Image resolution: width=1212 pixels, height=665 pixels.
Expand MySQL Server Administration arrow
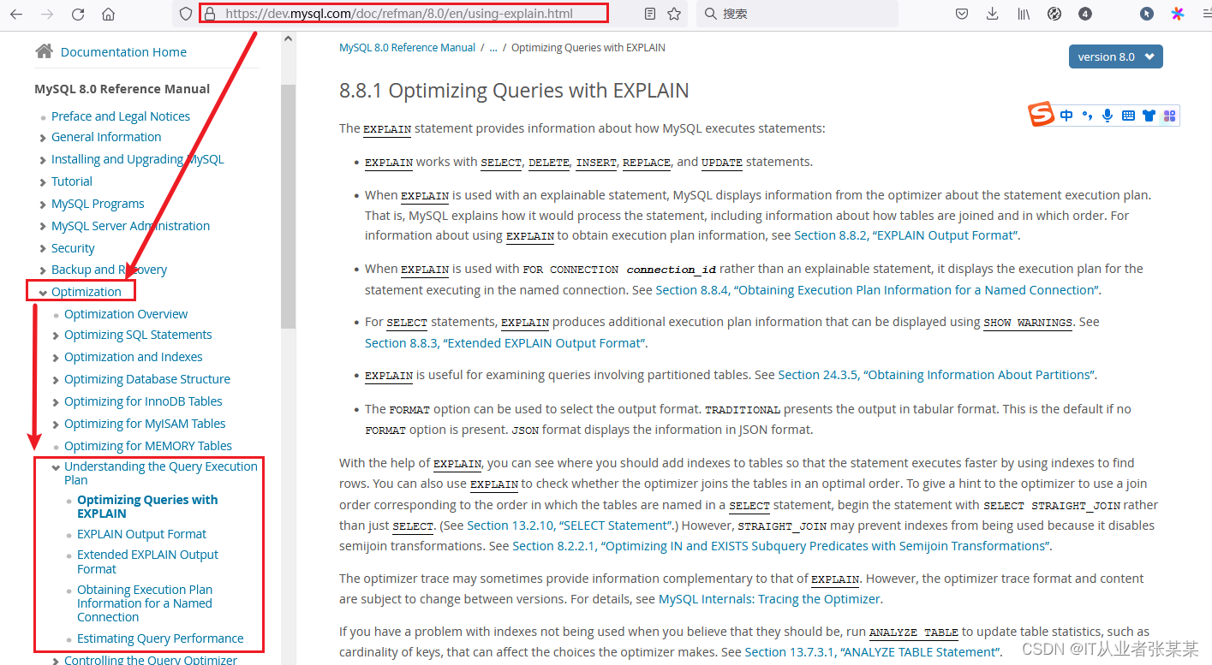click(x=43, y=227)
